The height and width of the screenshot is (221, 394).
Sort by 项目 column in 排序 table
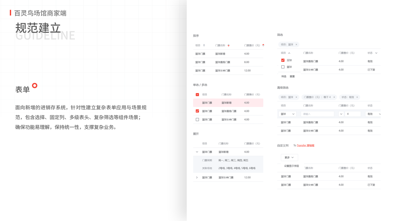coord(204,45)
